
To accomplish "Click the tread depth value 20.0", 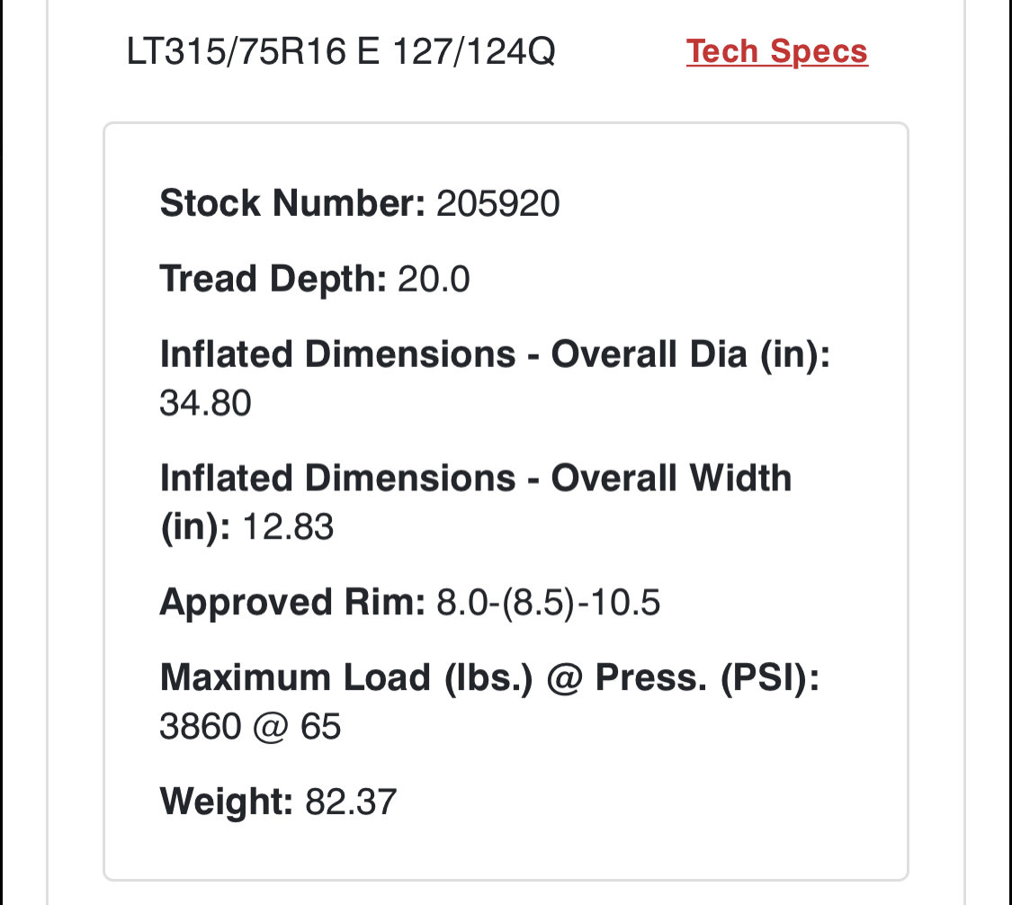I will click(x=434, y=280).
